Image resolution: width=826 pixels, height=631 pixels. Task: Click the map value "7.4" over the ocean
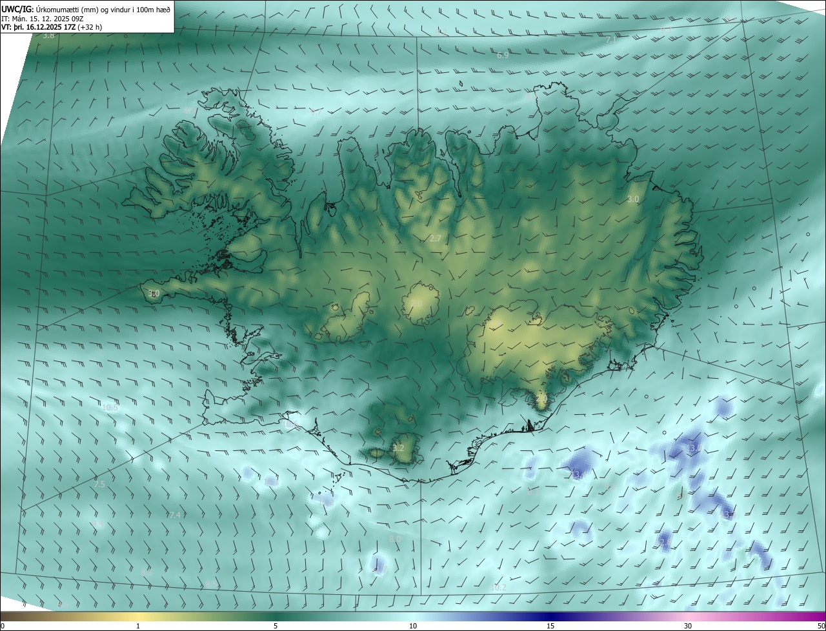pyautogui.click(x=175, y=515)
